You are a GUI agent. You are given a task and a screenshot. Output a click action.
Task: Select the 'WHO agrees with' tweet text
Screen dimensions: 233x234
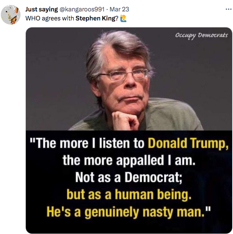50,18
